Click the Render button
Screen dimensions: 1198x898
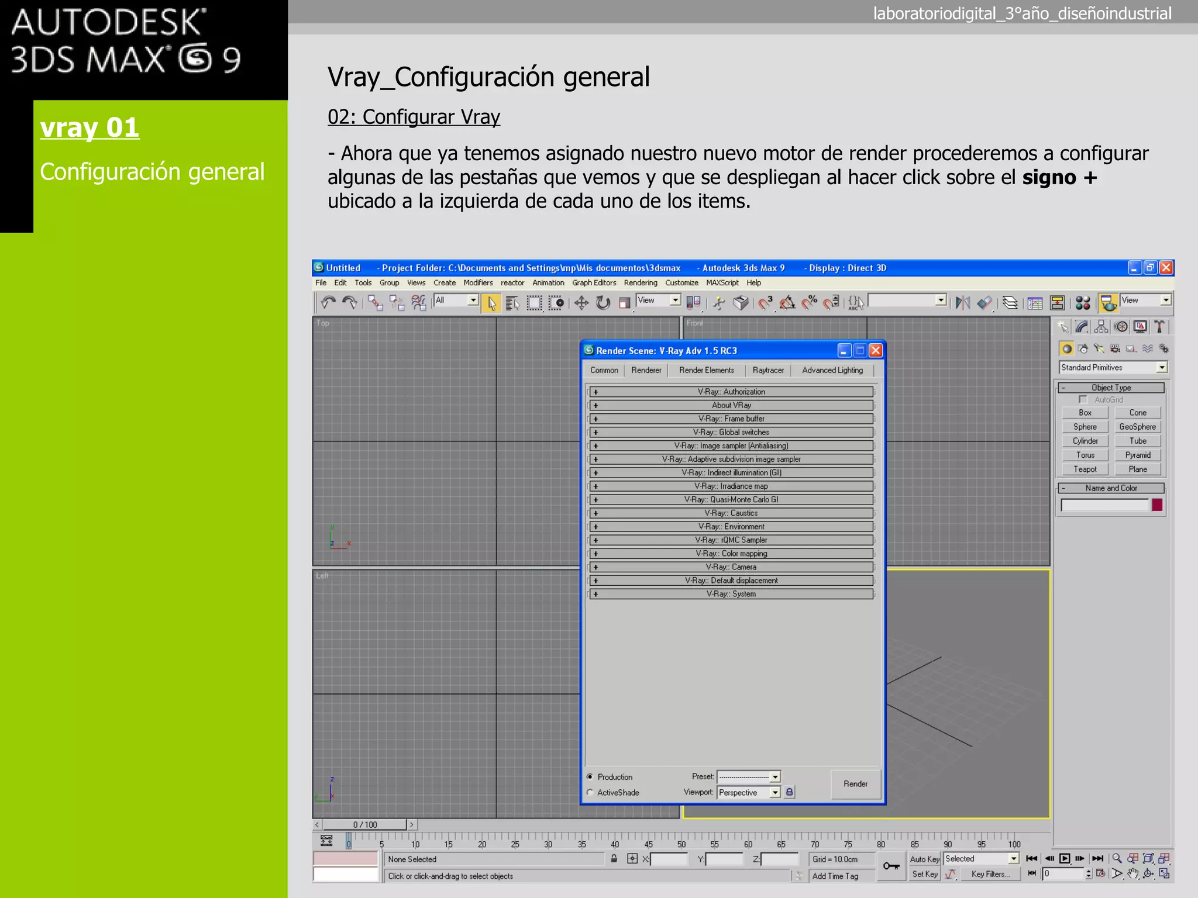pyautogui.click(x=855, y=784)
